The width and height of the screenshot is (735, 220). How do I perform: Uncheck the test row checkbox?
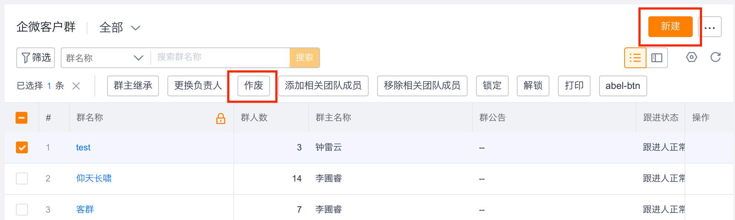(22, 147)
